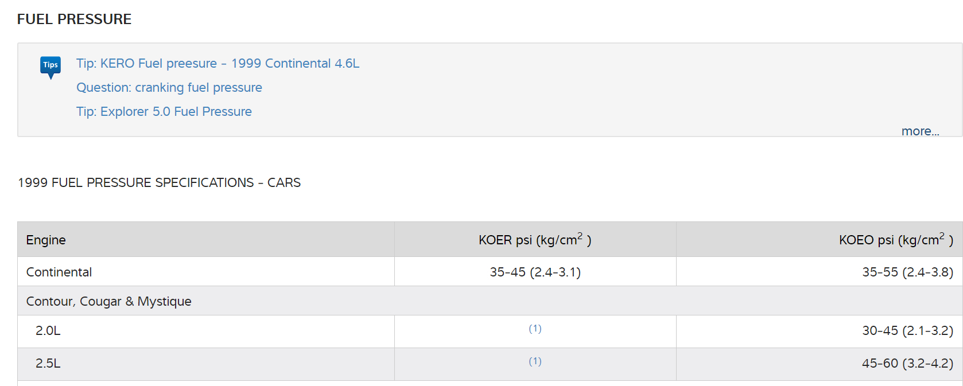Image resolution: width=963 pixels, height=386 pixels.
Task: Click the KOEO psi column header
Action: click(x=895, y=240)
